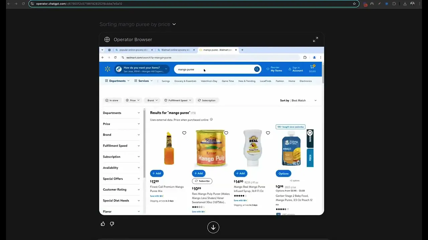Open the outer Chrome downloads icon
Viewport: 428px width, 240px height.
coord(405,4)
